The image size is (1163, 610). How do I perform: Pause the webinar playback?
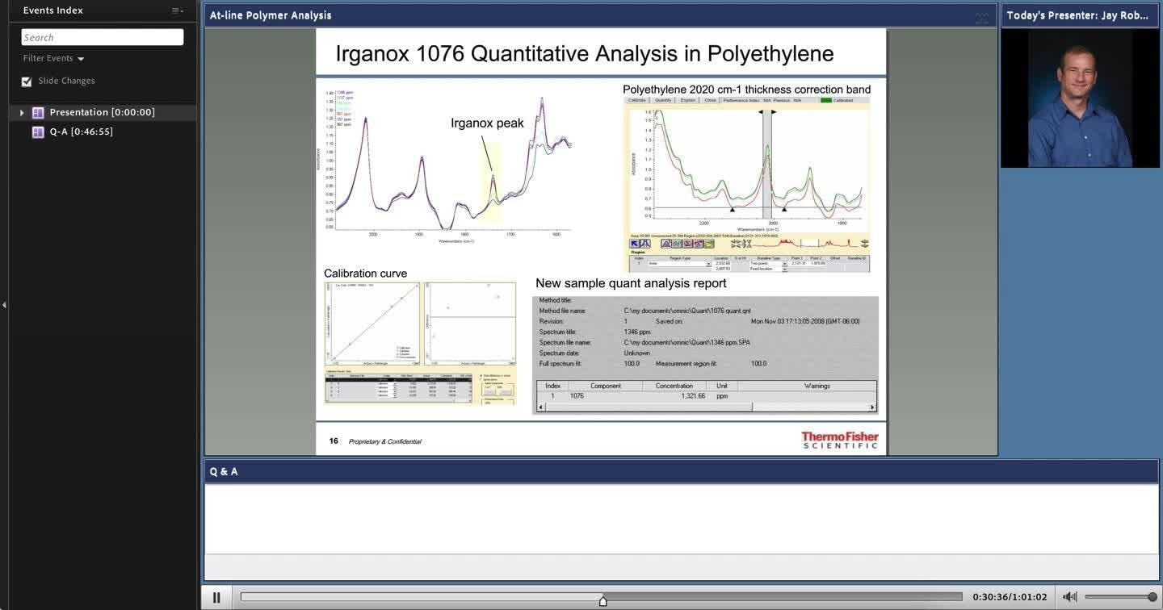216,598
